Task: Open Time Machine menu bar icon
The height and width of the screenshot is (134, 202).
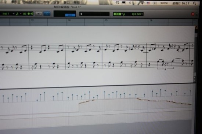Action: tap(117, 3)
